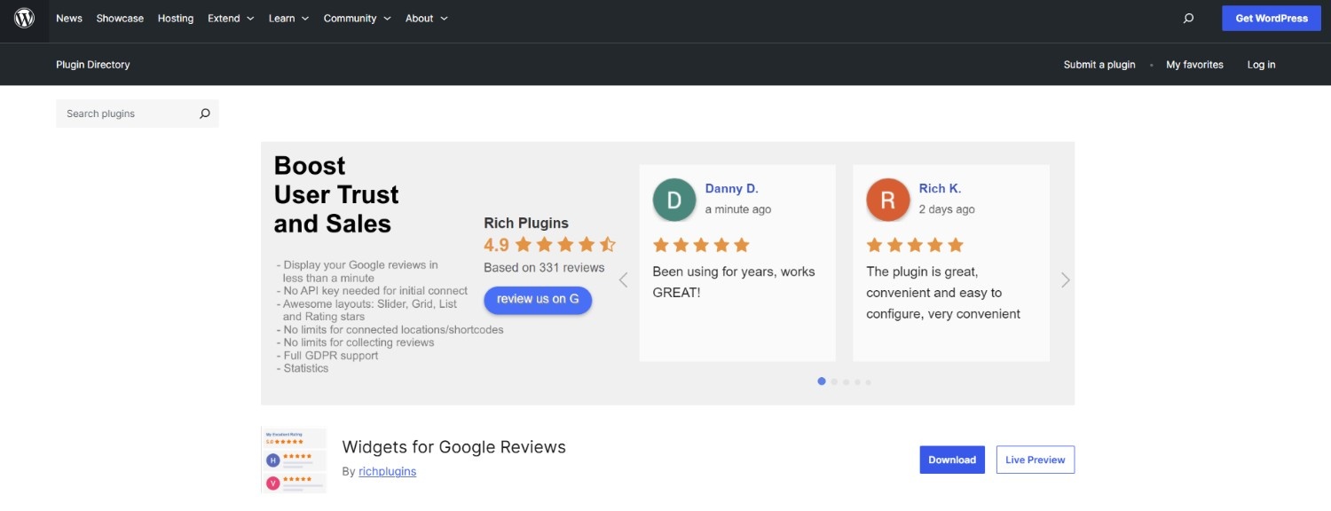Go to next review slide arrow
Viewport: 1331px width, 511px height.
tap(1065, 280)
